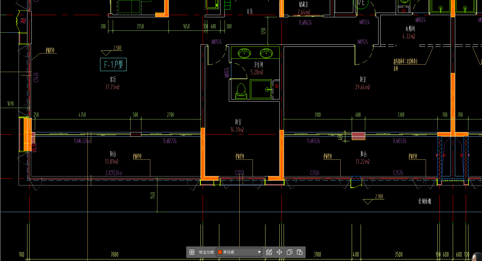Click the TLM1624 door tag
Viewport: 482px width, 261px height.
305,22
